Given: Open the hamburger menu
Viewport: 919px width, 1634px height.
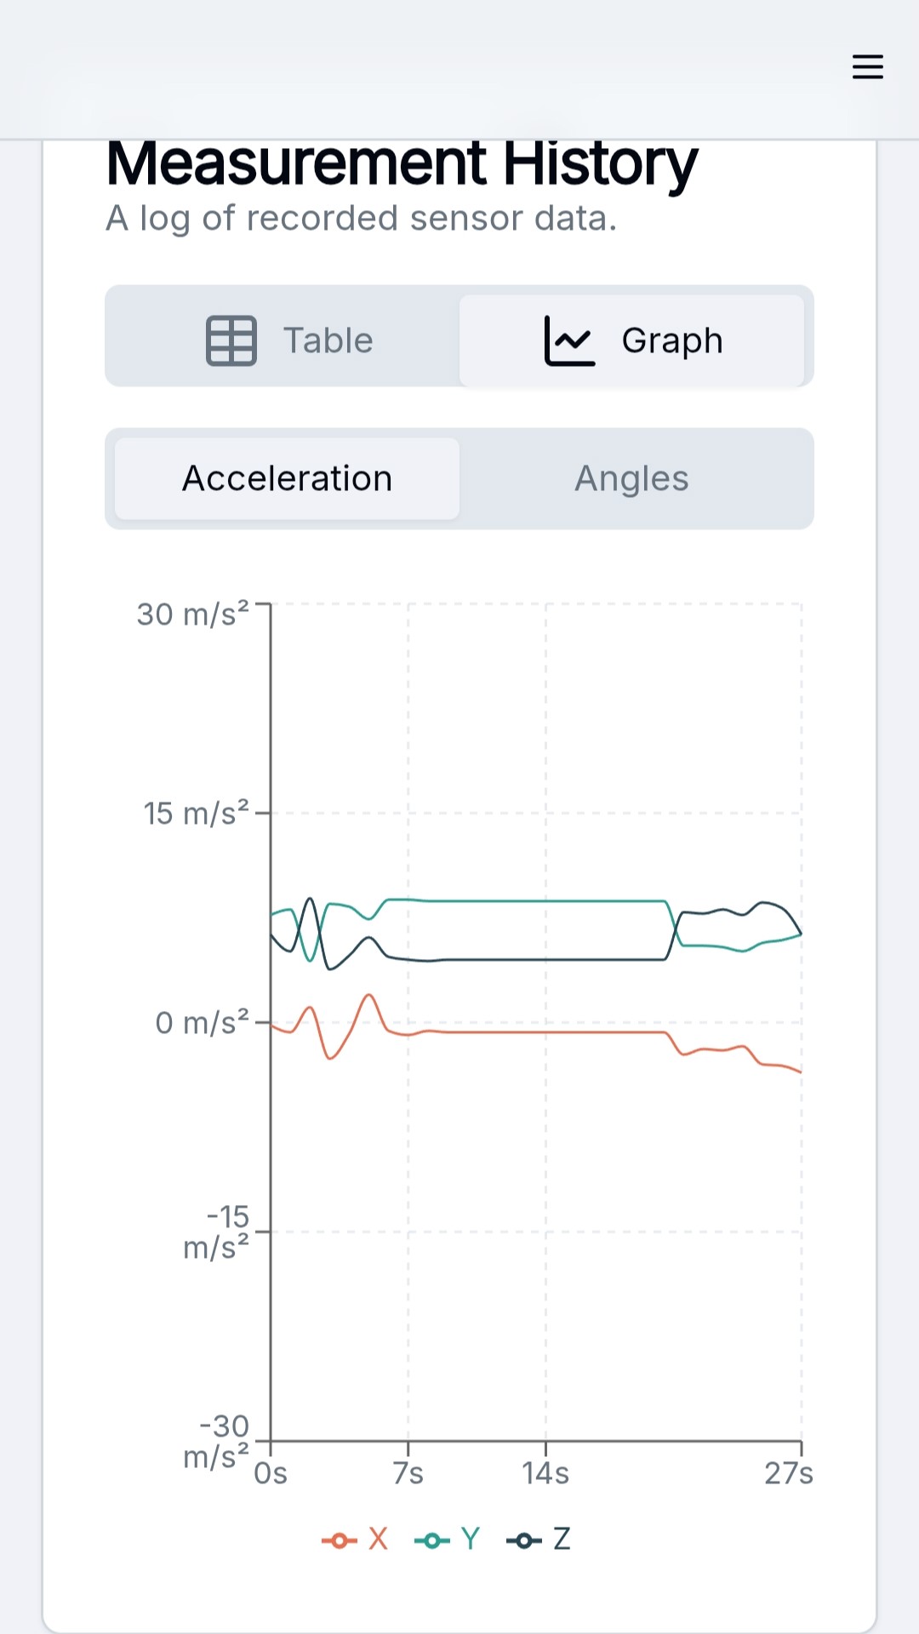Looking at the screenshot, I should pyautogui.click(x=867, y=66).
